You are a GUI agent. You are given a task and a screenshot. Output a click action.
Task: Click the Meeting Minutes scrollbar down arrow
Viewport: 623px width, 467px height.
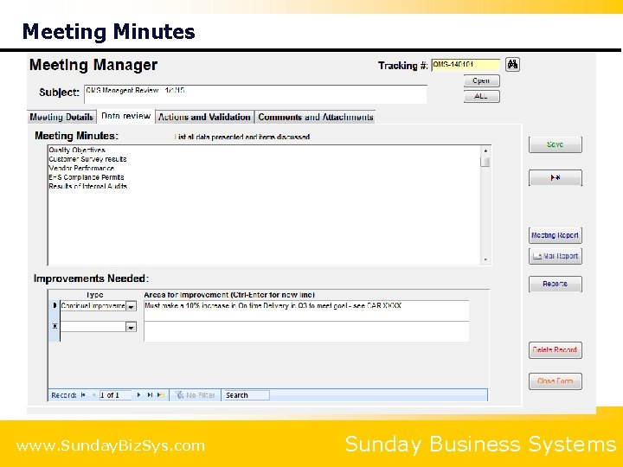pos(485,259)
